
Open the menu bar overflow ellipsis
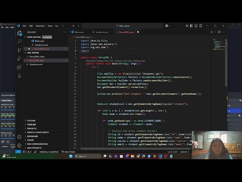pyautogui.click(x=63, y=26)
